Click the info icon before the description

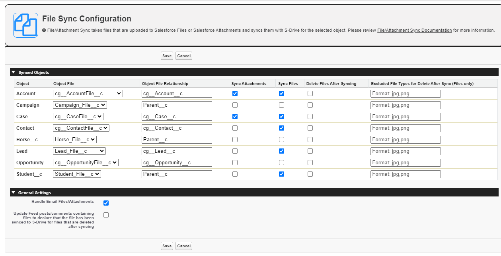point(44,30)
